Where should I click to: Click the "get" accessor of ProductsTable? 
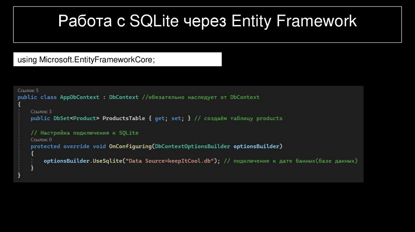[x=160, y=118]
